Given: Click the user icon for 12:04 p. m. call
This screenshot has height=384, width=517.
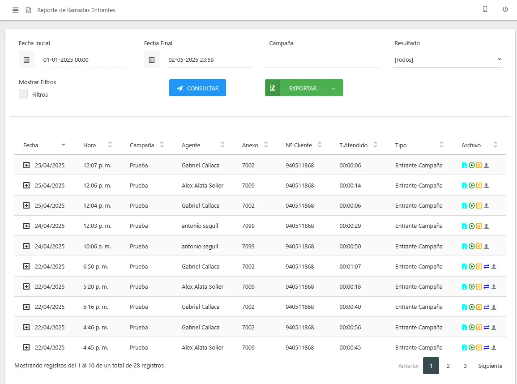Looking at the screenshot, I should click(x=486, y=206).
